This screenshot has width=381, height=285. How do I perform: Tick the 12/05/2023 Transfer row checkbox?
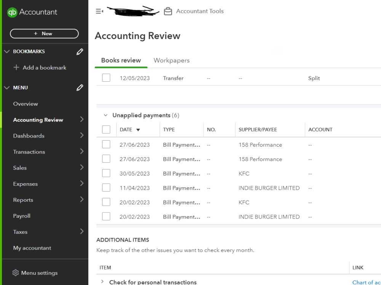tap(106, 78)
